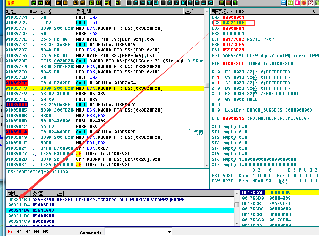
Task: Click the Step into toolbar icon
Action: (76, 3)
